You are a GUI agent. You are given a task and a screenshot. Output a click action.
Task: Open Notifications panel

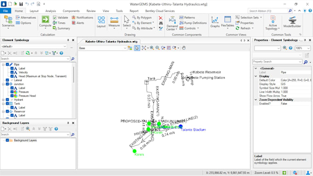click(x=82, y=17)
